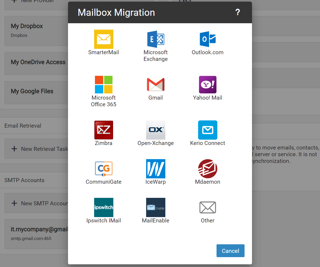Click the Mdaemon label text
The width and height of the screenshot is (320, 267).
coord(208,182)
